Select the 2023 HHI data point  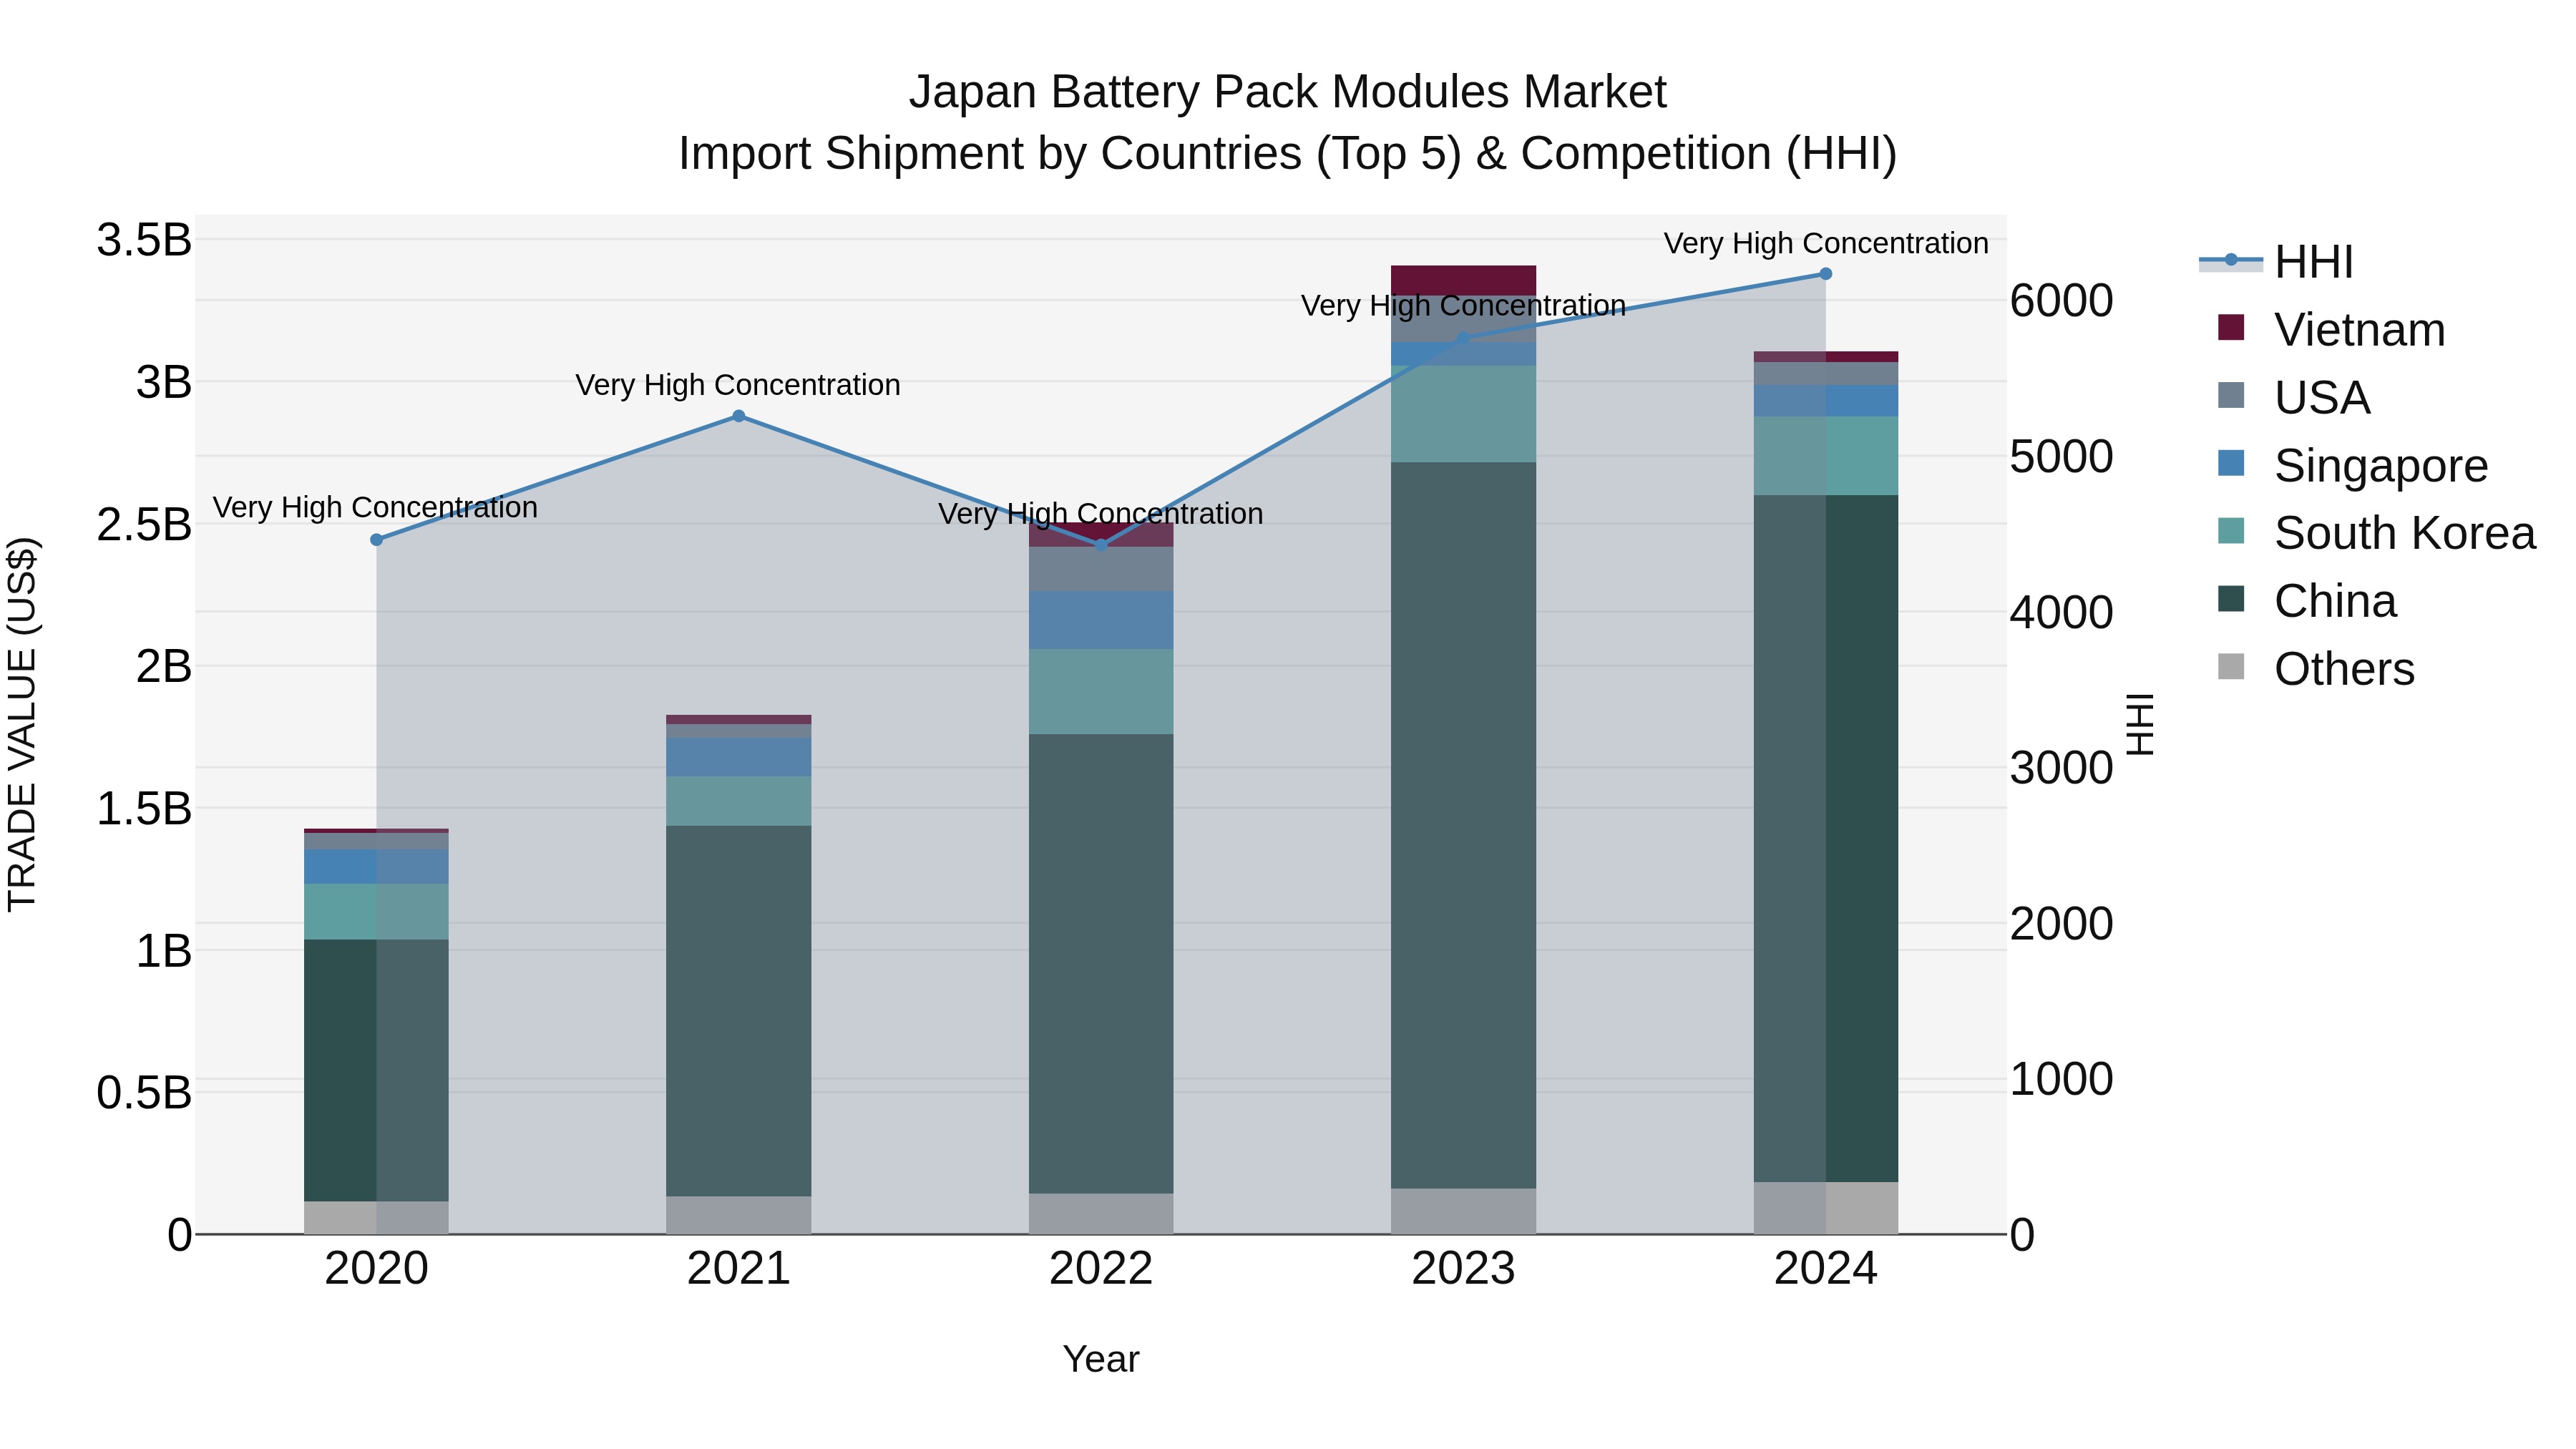(1463, 338)
